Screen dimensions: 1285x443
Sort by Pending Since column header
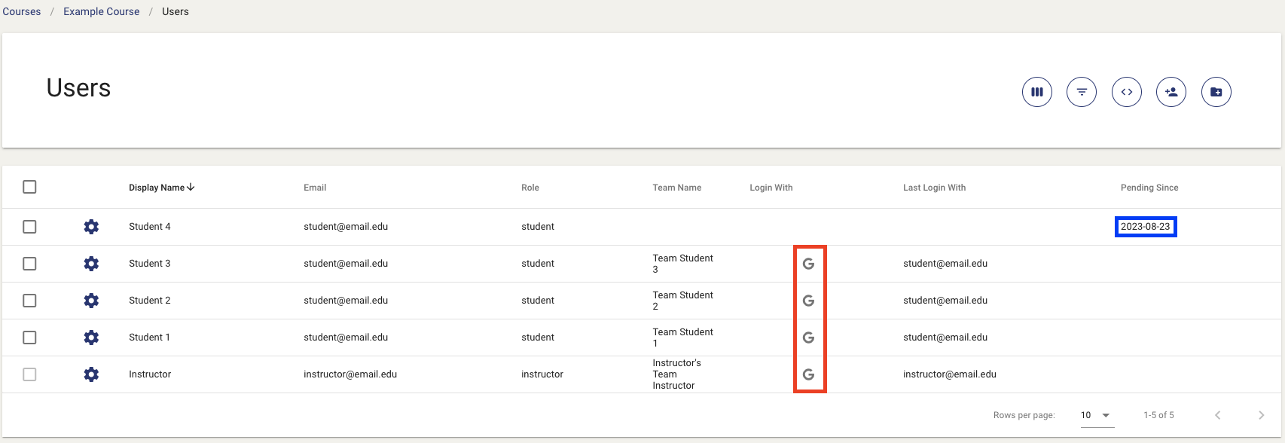tap(1149, 188)
